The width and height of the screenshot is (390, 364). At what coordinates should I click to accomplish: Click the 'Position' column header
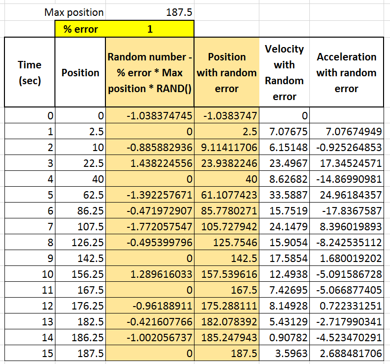click(x=80, y=72)
